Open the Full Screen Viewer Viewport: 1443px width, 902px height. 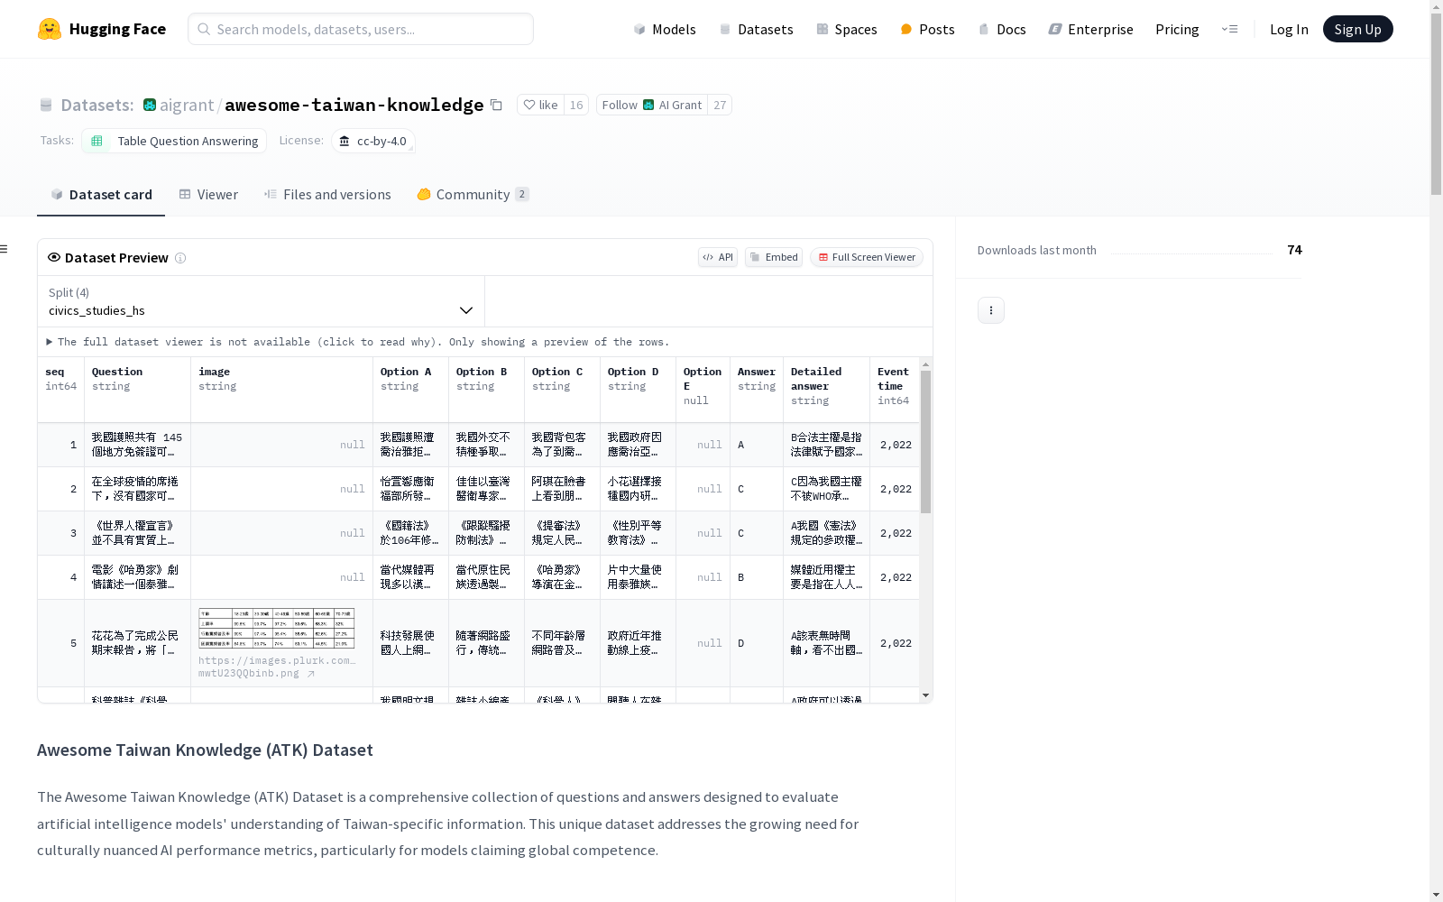pos(867,257)
